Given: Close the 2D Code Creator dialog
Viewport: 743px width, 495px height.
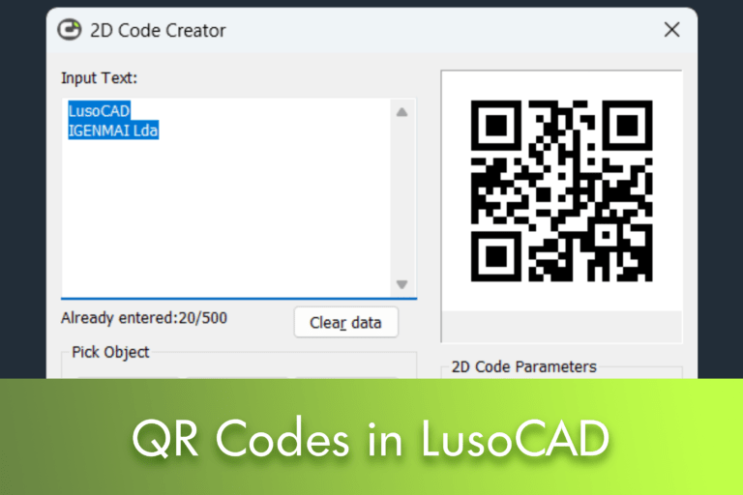Looking at the screenshot, I should tap(671, 30).
